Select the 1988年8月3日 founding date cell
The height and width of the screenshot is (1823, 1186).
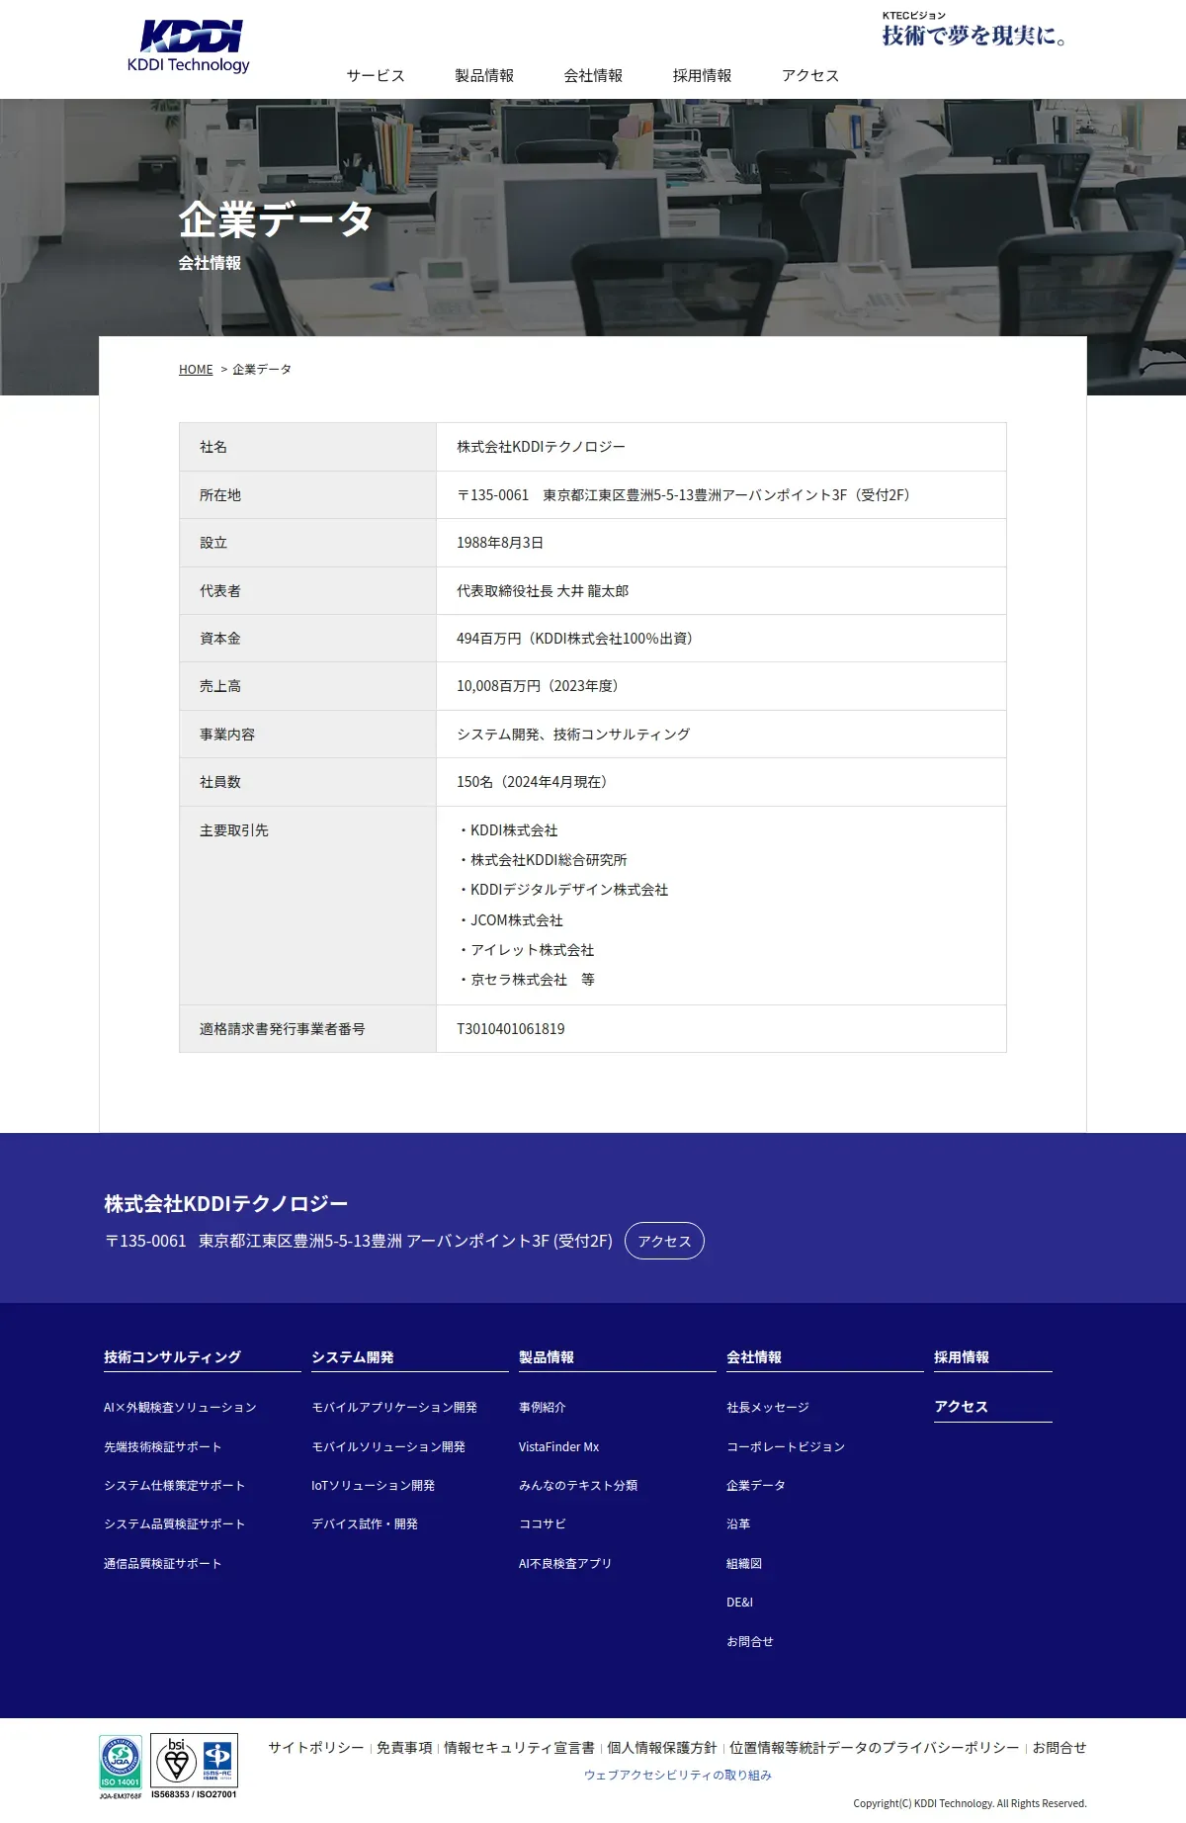[721, 543]
